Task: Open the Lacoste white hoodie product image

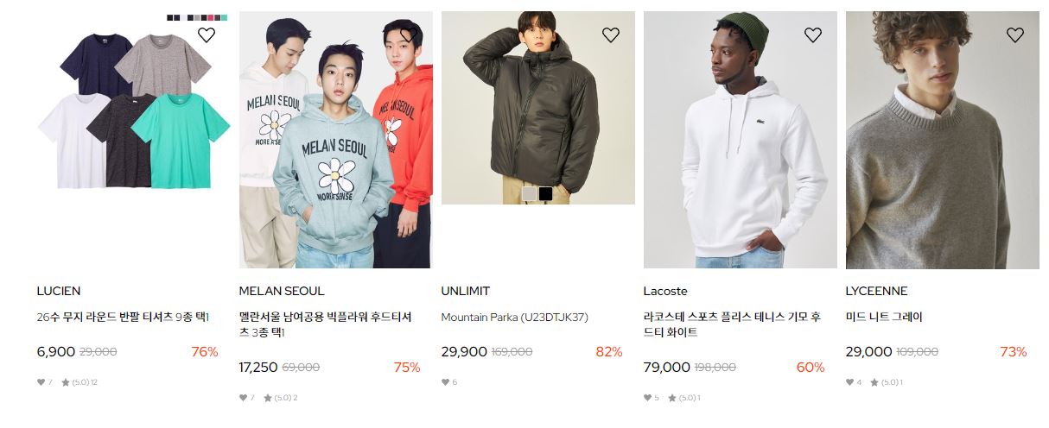Action: (x=741, y=140)
